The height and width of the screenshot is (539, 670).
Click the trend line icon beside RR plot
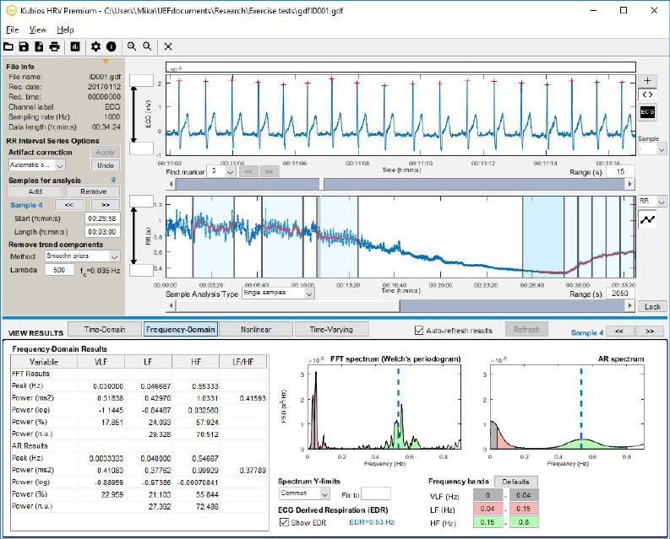(x=647, y=219)
